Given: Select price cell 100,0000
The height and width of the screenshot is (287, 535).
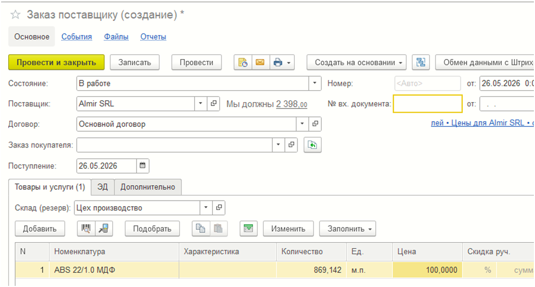Looking at the screenshot, I should (428, 270).
